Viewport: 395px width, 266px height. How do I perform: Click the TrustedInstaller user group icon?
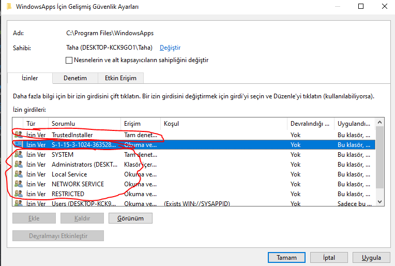[19, 135]
